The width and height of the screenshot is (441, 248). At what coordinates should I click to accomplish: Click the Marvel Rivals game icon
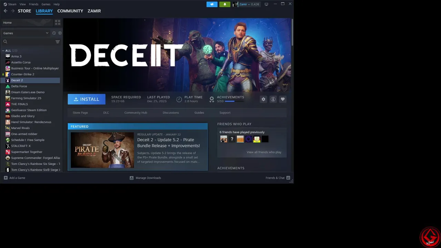coord(8,128)
